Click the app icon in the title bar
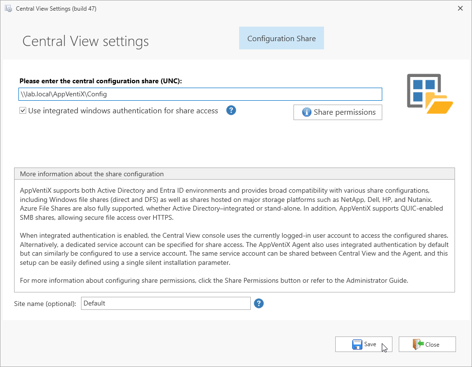The height and width of the screenshot is (367, 472). tap(8, 8)
